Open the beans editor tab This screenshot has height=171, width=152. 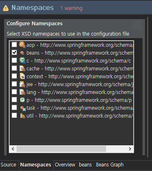(x=85, y=165)
